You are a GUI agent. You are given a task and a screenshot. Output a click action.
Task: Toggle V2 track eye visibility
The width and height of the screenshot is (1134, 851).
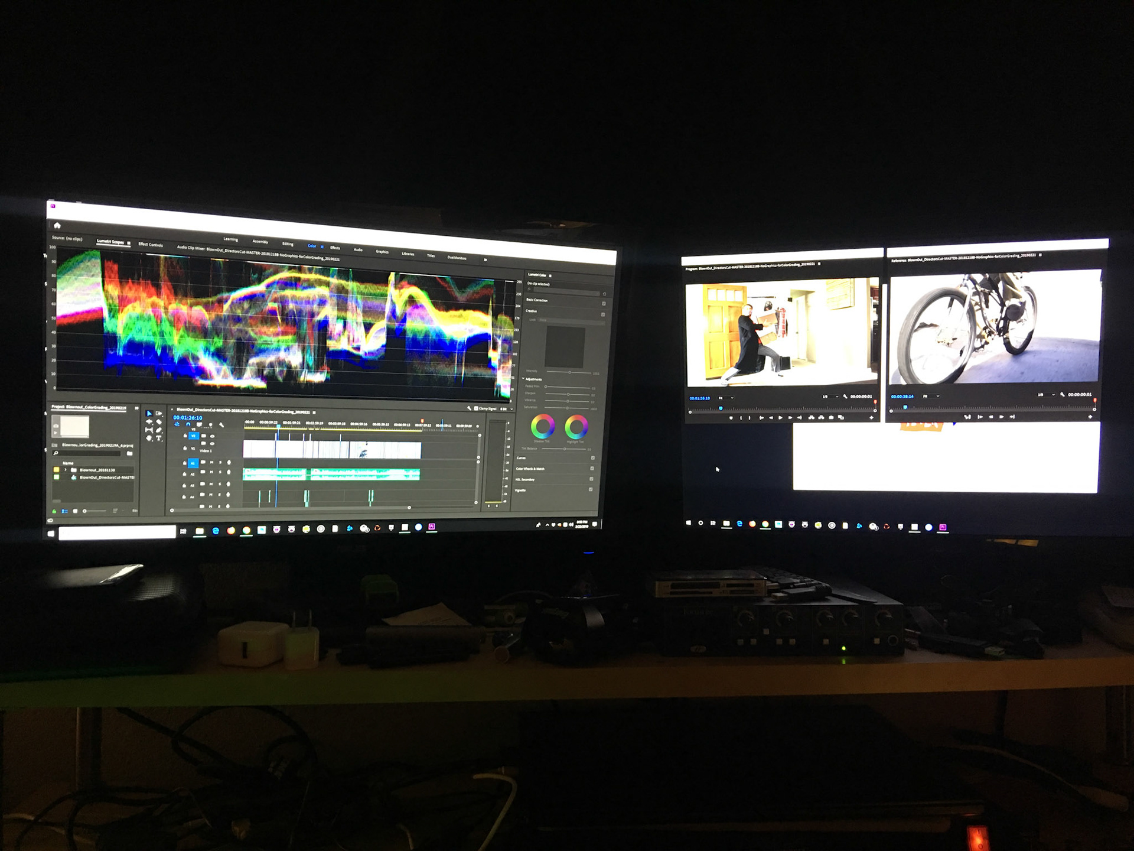coord(212,436)
